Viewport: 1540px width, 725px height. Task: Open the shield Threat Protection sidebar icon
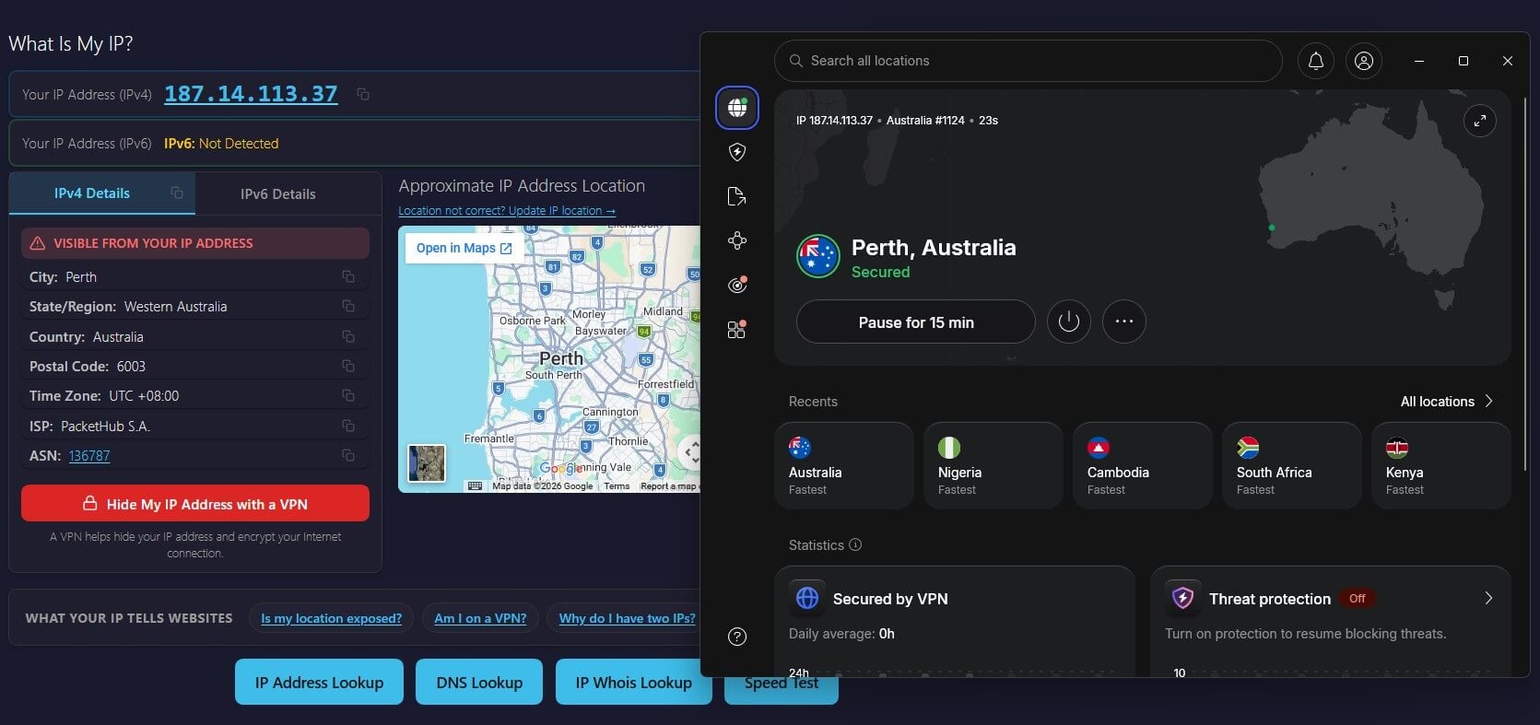[x=737, y=152]
